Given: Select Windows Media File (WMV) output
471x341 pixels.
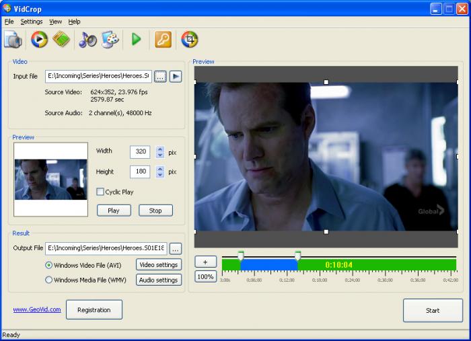Looking at the screenshot, I should click(x=48, y=280).
